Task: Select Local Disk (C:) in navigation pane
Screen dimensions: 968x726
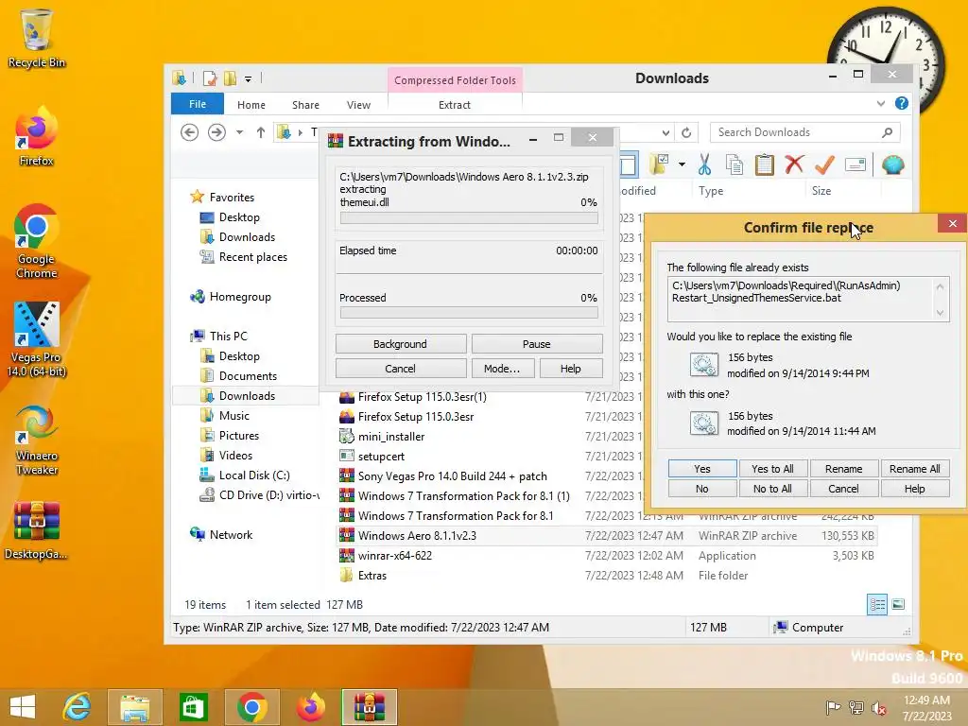Action: 253,475
